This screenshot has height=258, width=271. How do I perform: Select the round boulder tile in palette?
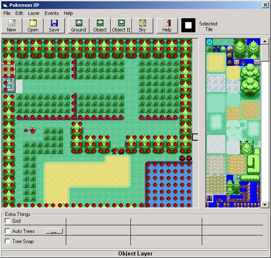(x=230, y=56)
